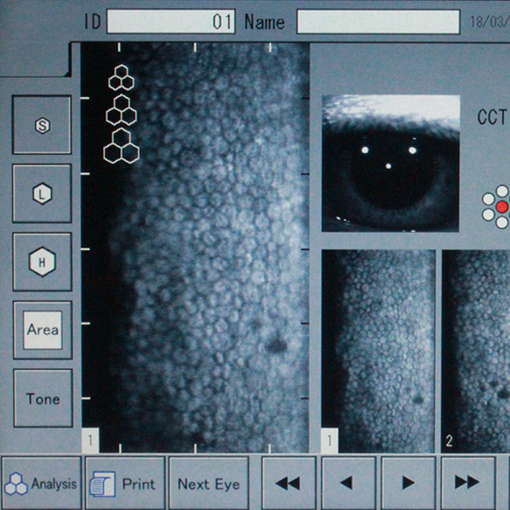This screenshot has height=510, width=510.
Task: Jump to last image with fast-forward button
Action: (468, 482)
